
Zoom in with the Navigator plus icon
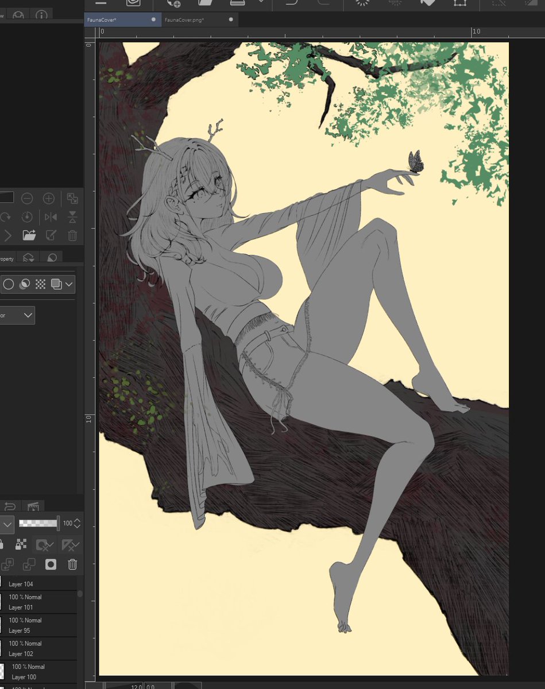pyautogui.click(x=49, y=199)
